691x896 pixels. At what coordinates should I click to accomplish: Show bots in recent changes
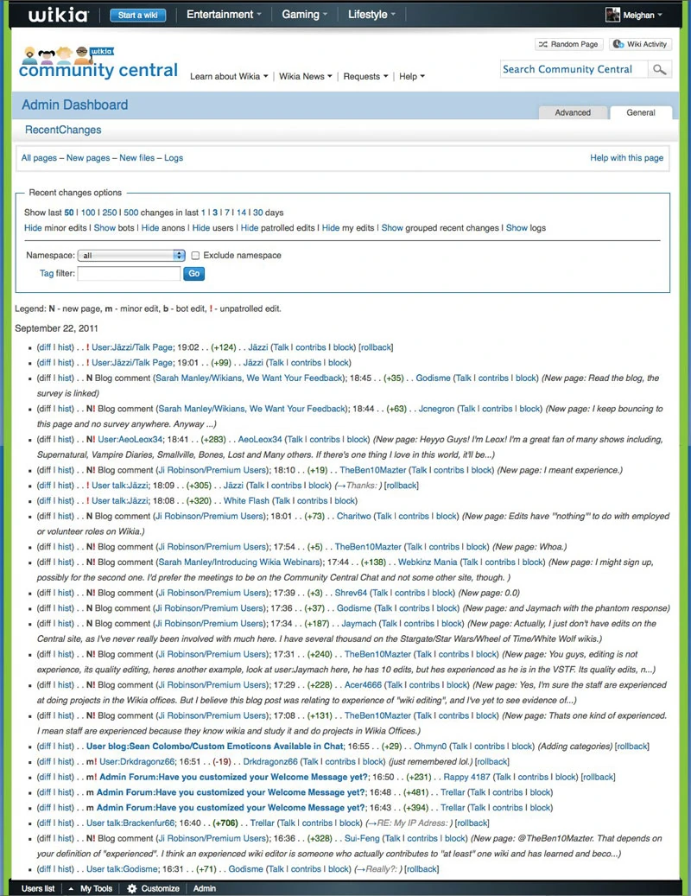105,228
